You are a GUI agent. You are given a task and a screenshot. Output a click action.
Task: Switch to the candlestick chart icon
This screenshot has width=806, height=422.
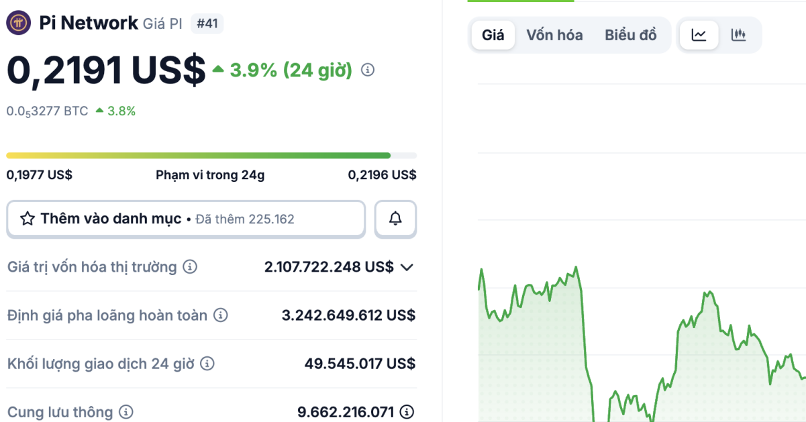tap(738, 34)
